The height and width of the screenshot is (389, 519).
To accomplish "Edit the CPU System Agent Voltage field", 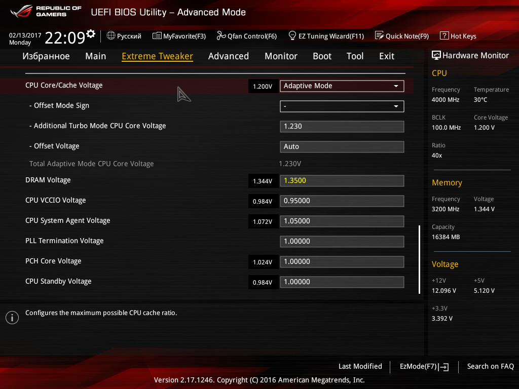I will 342,221.
